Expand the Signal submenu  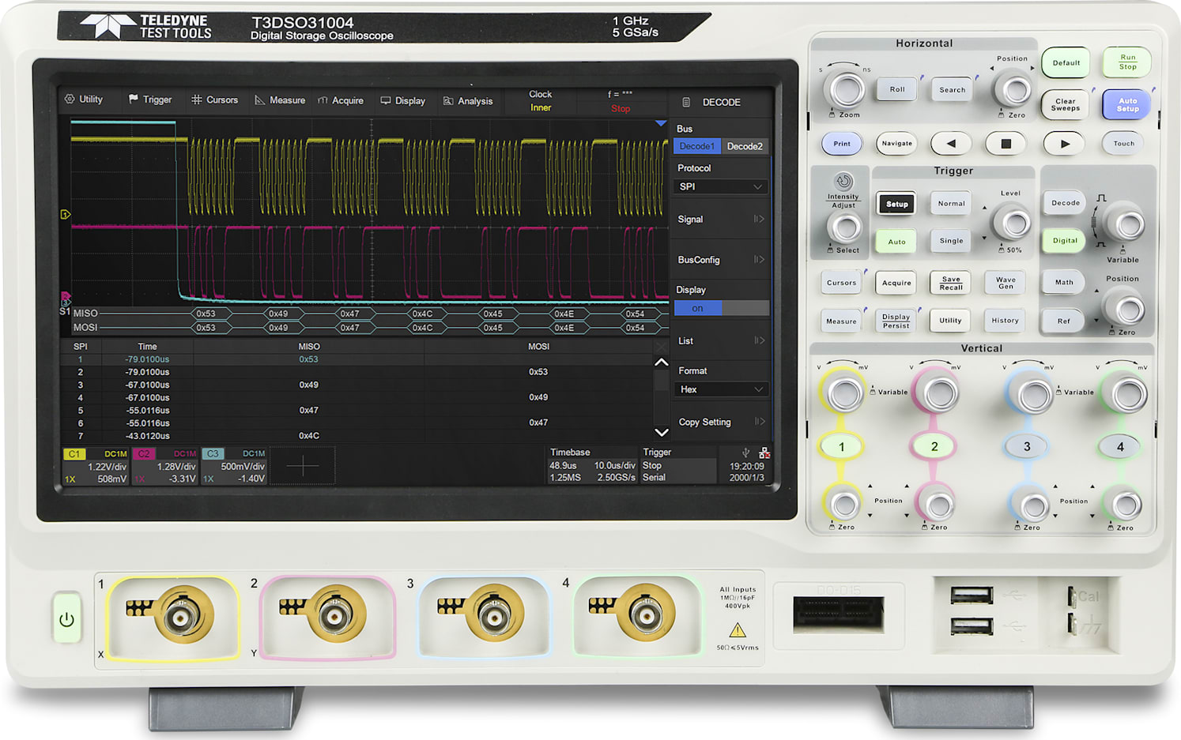pyautogui.click(x=721, y=220)
